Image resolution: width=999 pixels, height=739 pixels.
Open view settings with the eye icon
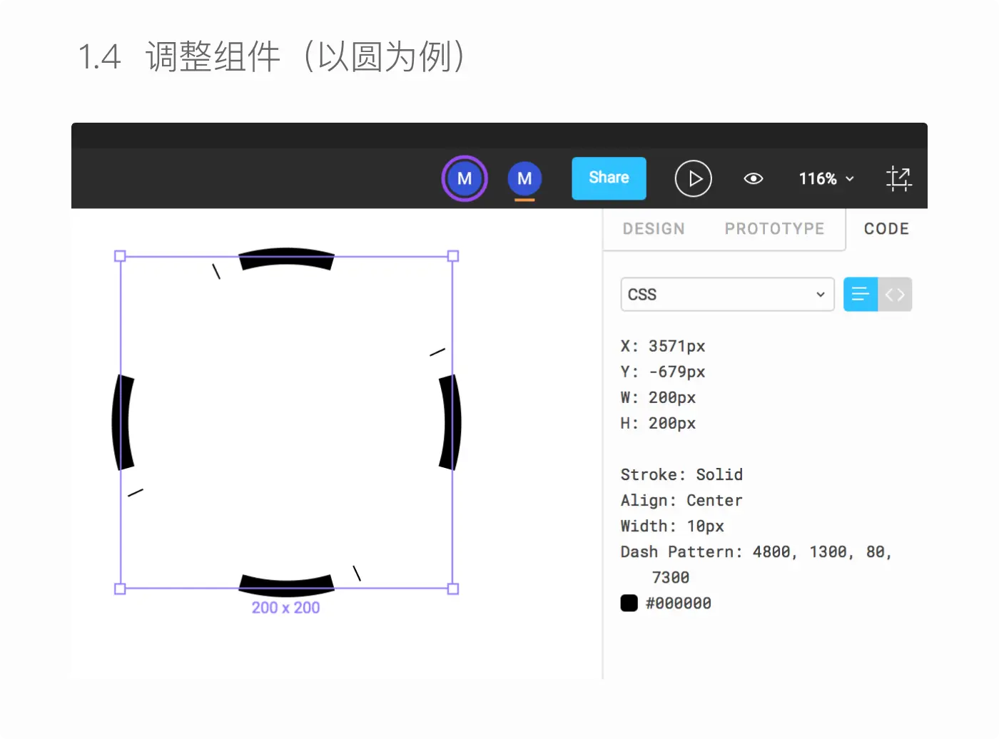(x=754, y=179)
